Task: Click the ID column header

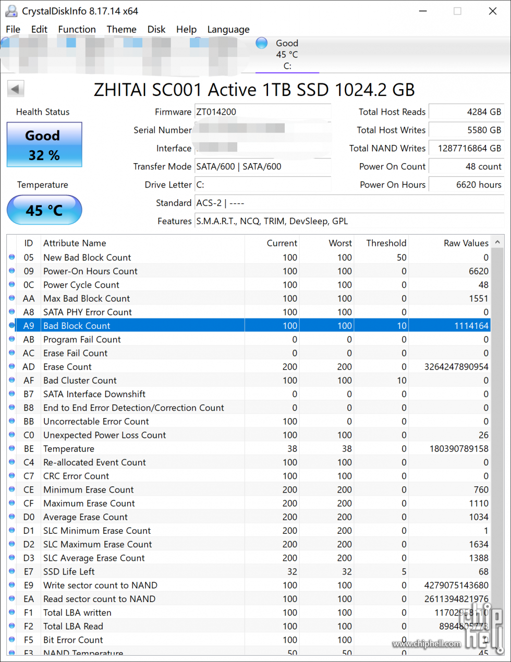Action: point(28,243)
